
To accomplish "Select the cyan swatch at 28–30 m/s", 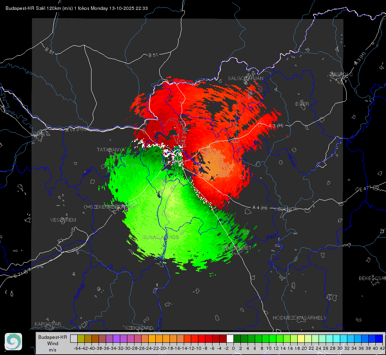I will [x=337, y=339].
